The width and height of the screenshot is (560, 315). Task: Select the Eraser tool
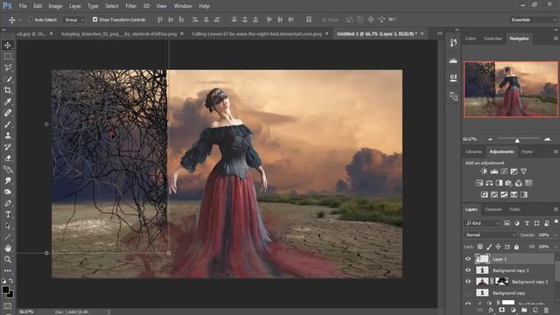(8, 158)
